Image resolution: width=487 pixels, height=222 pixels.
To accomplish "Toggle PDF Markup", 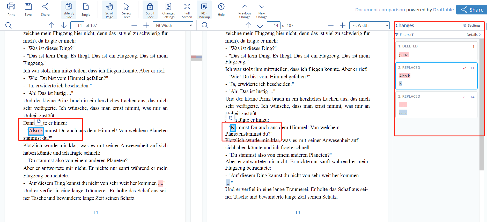I will click(204, 10).
